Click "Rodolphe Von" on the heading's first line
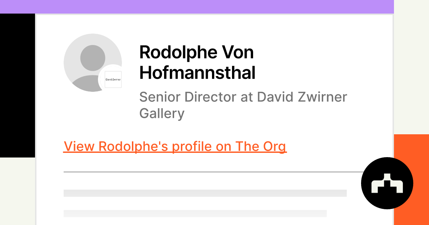429x225 pixels. 196,52
